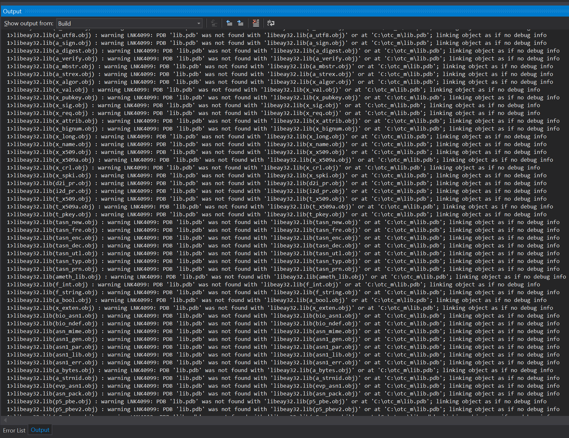Go to the previous message
The height and width of the screenshot is (438, 569).
(229, 23)
